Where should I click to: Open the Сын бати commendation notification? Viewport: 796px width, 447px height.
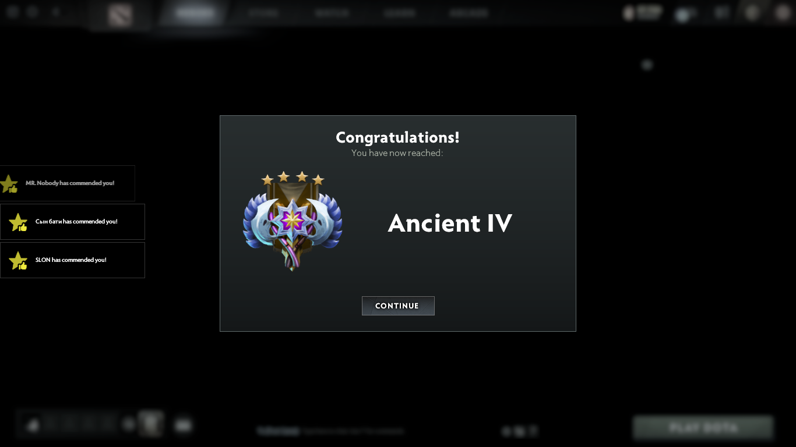(72, 222)
